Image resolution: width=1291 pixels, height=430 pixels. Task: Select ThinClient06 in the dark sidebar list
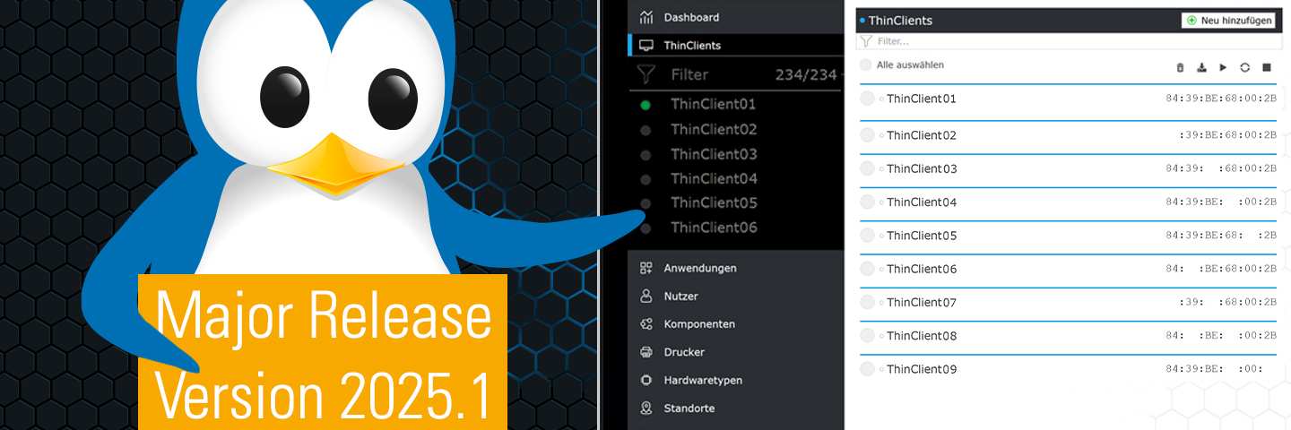coord(714,228)
